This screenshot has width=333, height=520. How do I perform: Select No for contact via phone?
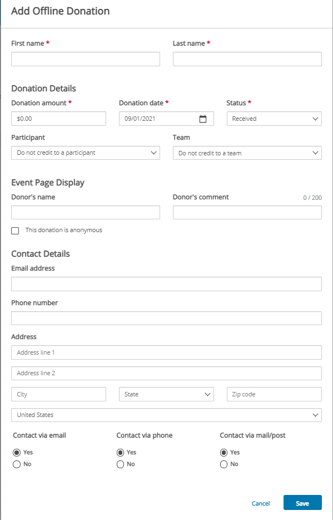[x=120, y=464]
